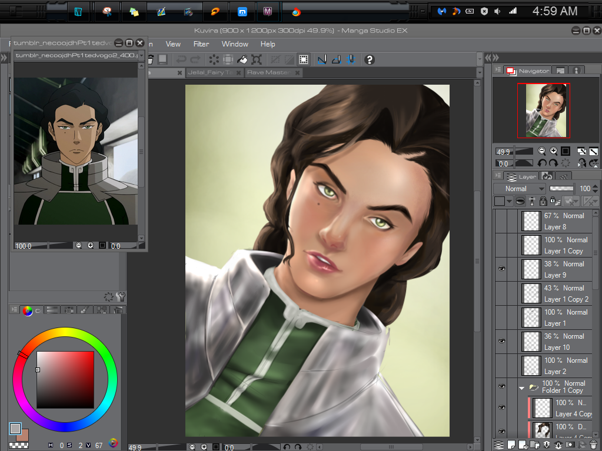Switch to the color slider tab icon
Viewport: 602px width, 451px height.
tap(52, 310)
